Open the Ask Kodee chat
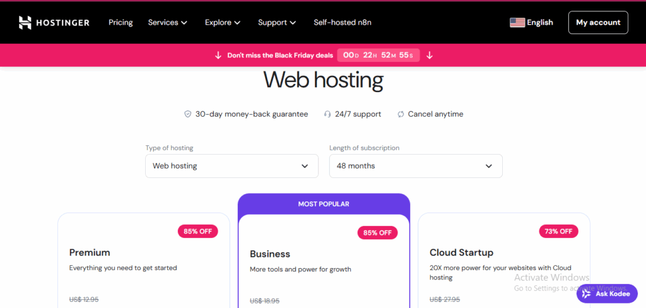The image size is (646, 308). (607, 293)
